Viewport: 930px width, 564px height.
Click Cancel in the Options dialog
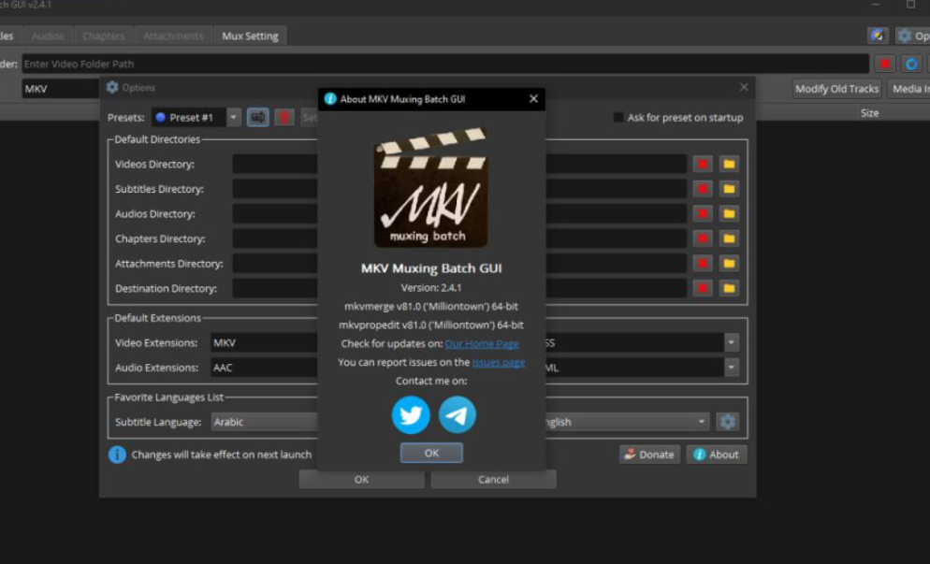tap(493, 479)
